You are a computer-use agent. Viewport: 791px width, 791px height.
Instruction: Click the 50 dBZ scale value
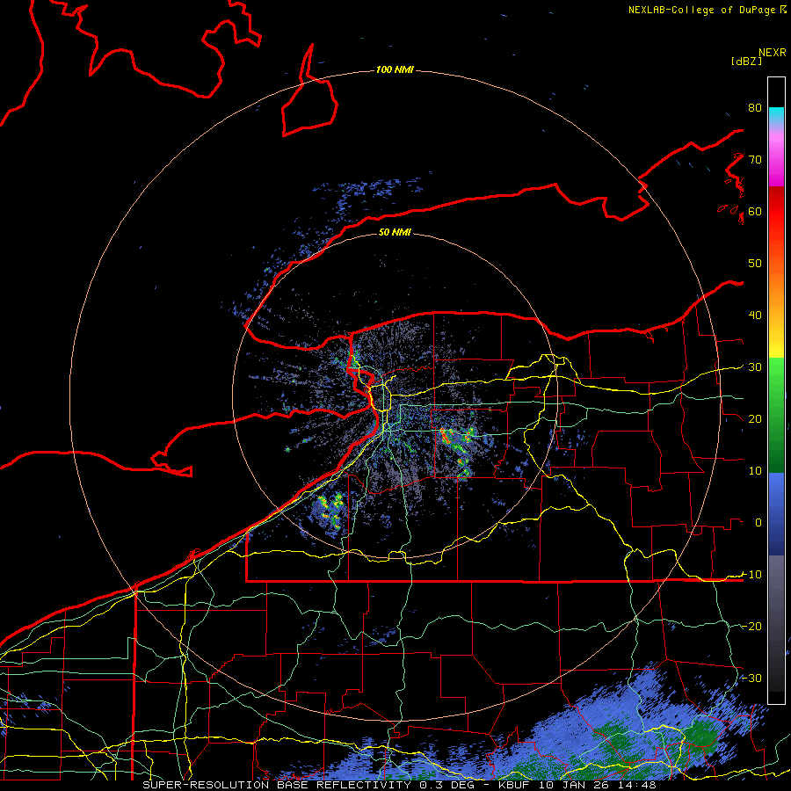(755, 264)
